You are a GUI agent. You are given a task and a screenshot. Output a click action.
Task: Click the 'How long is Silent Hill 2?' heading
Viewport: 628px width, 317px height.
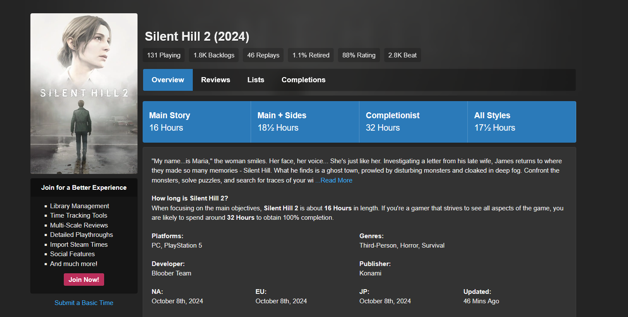tap(190, 198)
